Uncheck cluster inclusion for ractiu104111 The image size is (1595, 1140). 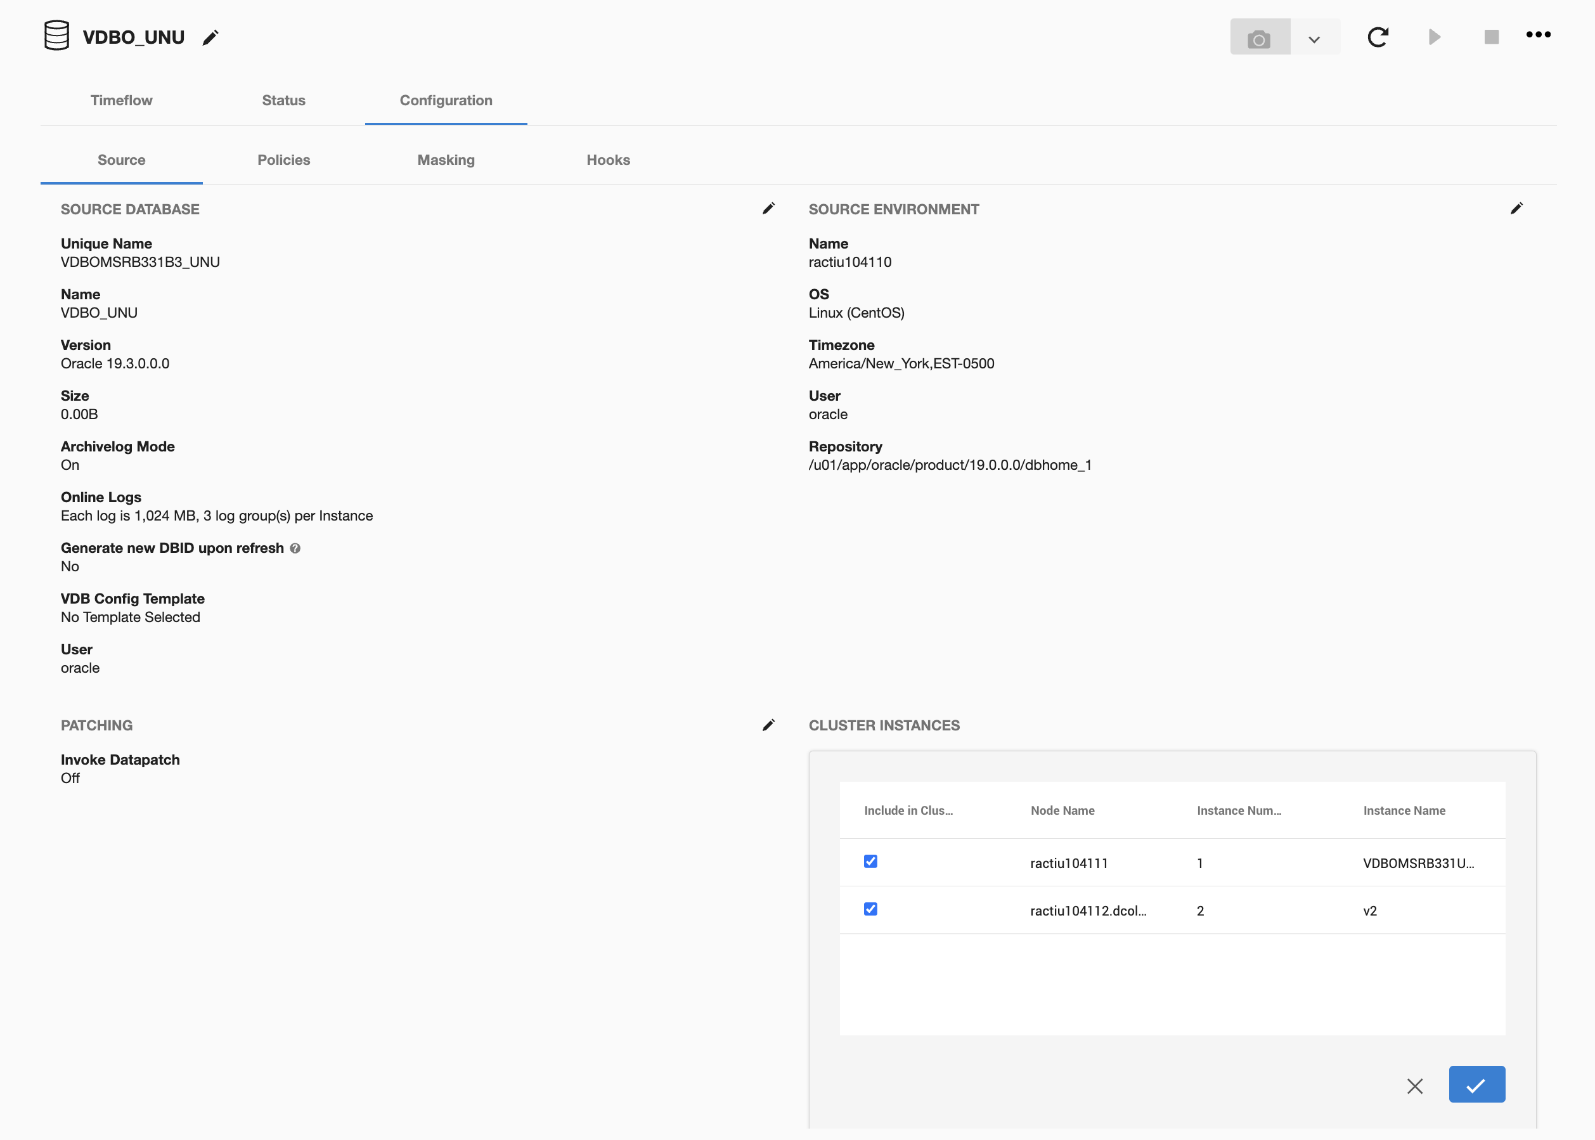click(870, 861)
